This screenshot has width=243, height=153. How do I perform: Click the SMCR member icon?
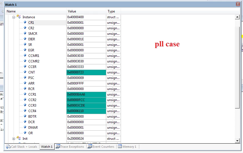click(25, 33)
